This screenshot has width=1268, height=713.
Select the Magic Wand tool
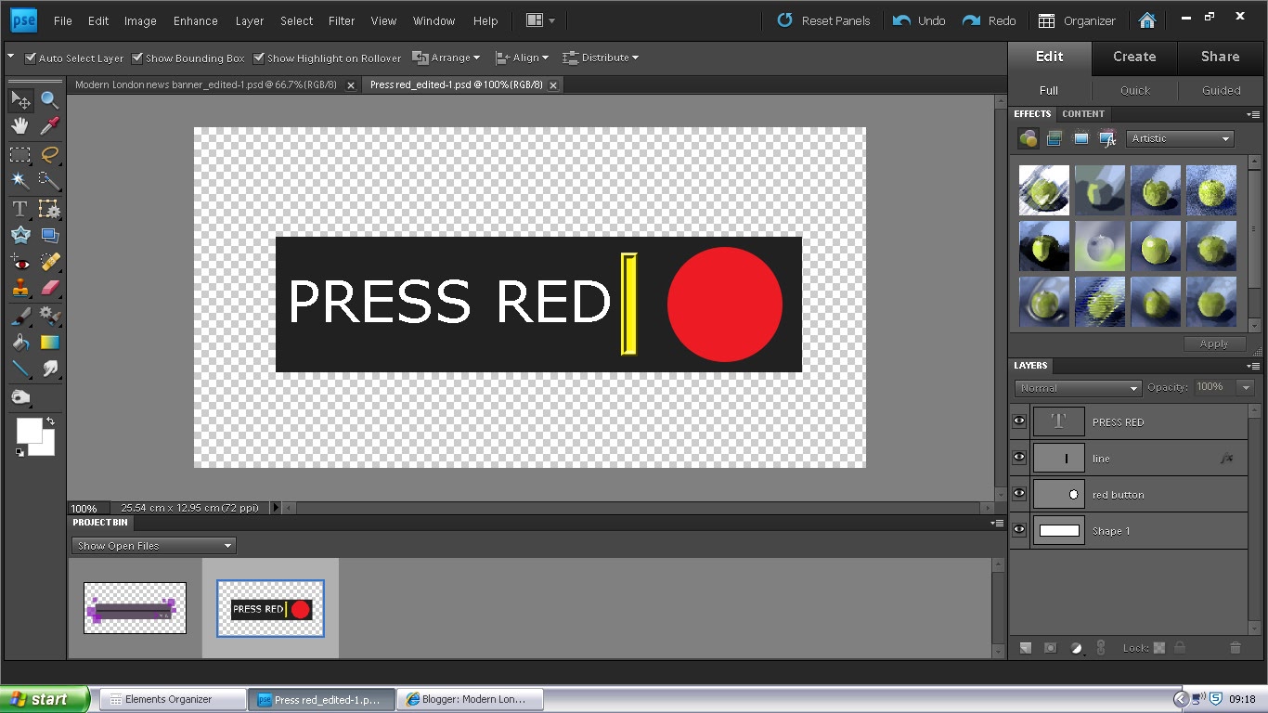[19, 181]
